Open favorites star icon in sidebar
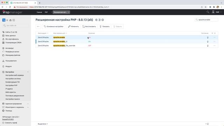224x126 pixels. click(7, 20)
